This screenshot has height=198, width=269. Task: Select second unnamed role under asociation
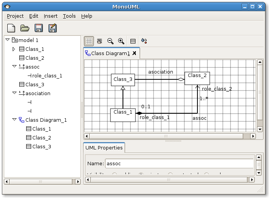point(30,111)
